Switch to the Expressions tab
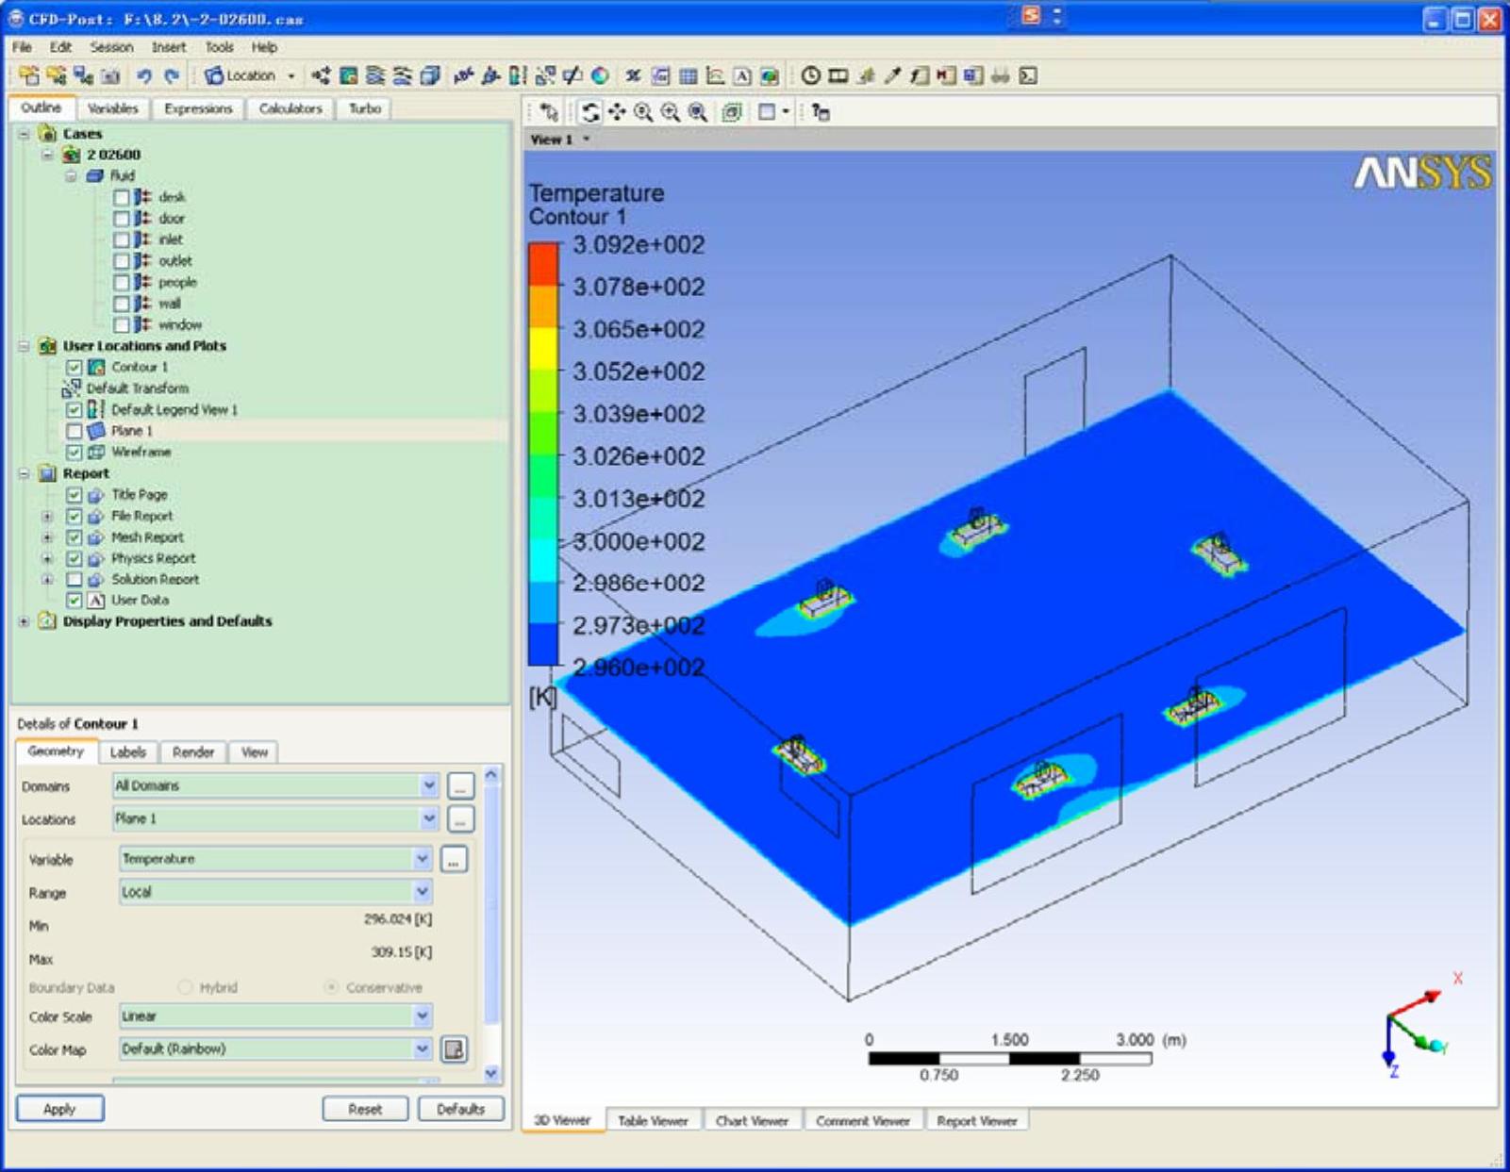Screen dimensions: 1510x1172 point(197,108)
